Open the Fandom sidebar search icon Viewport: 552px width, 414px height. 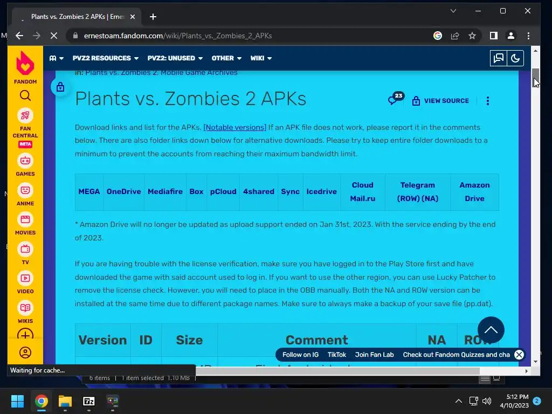(x=25, y=95)
